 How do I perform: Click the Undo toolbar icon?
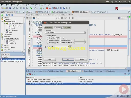coord(14,8)
